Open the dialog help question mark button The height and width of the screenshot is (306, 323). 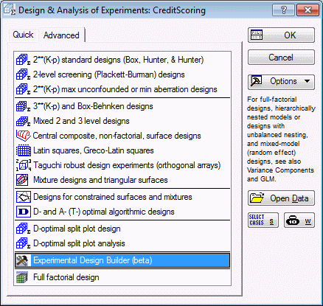[283, 10]
